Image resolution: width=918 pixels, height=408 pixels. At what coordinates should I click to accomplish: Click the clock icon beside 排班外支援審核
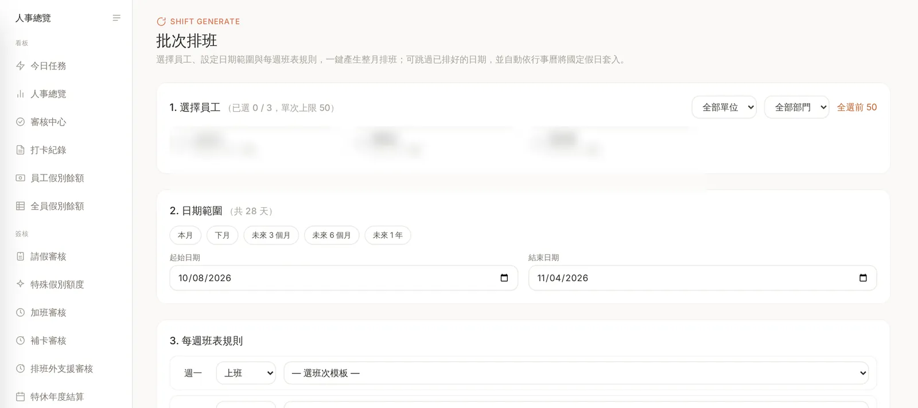tap(20, 369)
